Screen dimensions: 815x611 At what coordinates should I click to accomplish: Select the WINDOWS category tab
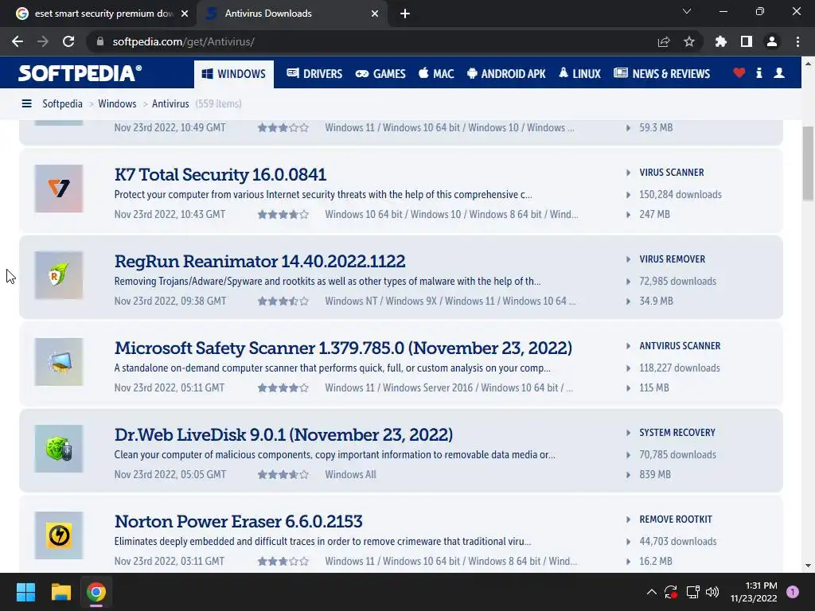point(234,74)
